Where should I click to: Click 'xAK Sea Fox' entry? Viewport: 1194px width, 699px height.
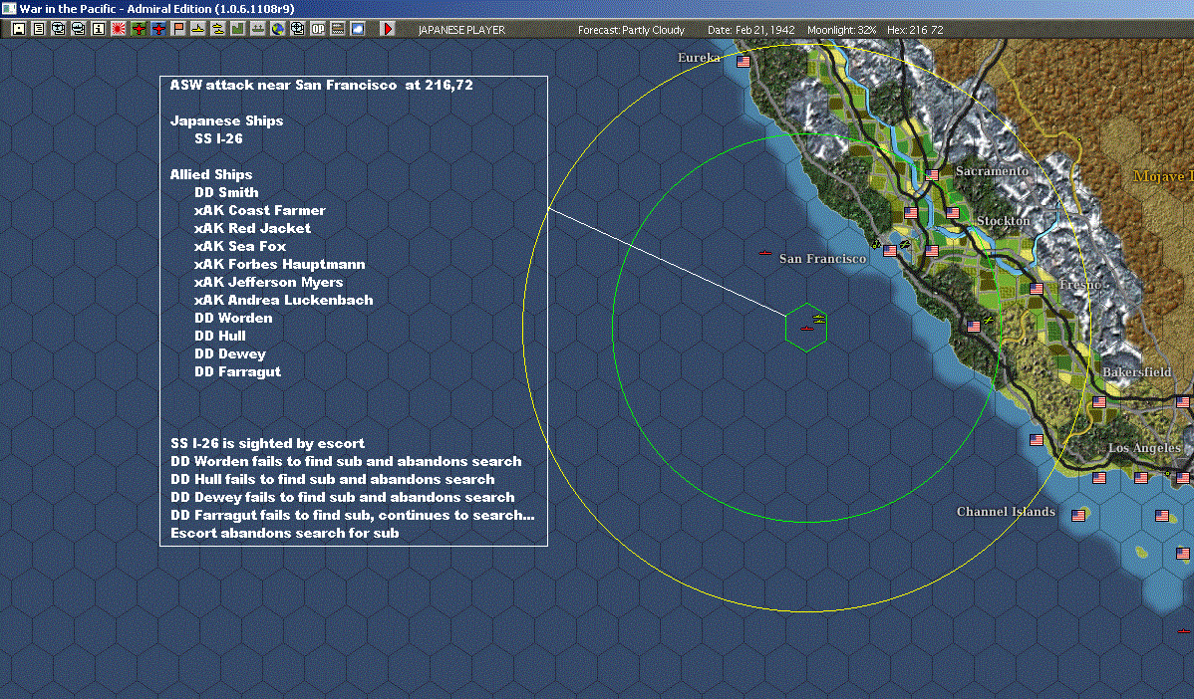pos(240,246)
